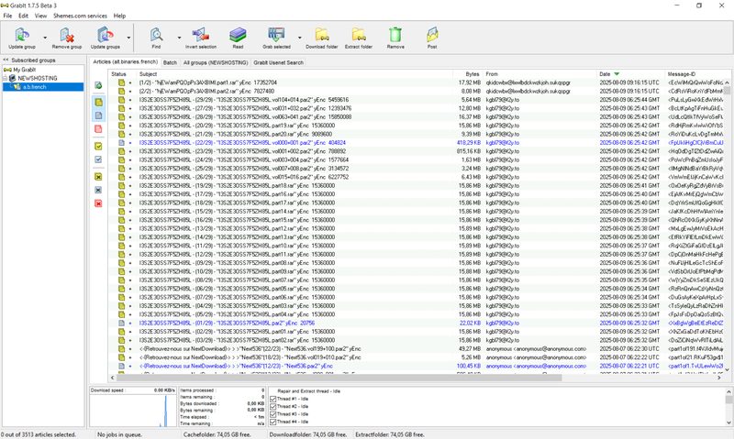The width and height of the screenshot is (734, 439).
Task: Toggle the Thread #2 checkbox
Action: (x=273, y=406)
